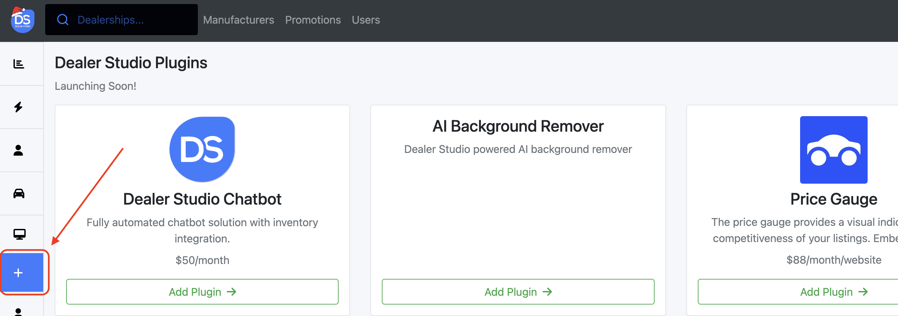The width and height of the screenshot is (898, 316).
Task: Click the Dealer Studio Chatbot DS logo
Action: click(202, 149)
